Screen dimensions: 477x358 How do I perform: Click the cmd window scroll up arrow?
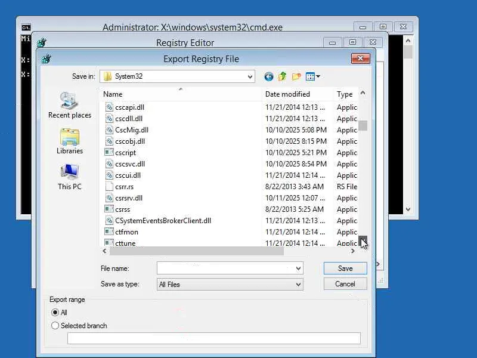click(408, 41)
